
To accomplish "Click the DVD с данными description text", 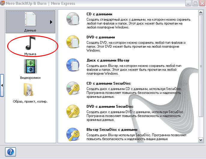I will pos(136,46).
